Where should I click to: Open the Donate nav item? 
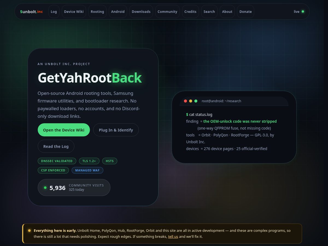(x=245, y=11)
